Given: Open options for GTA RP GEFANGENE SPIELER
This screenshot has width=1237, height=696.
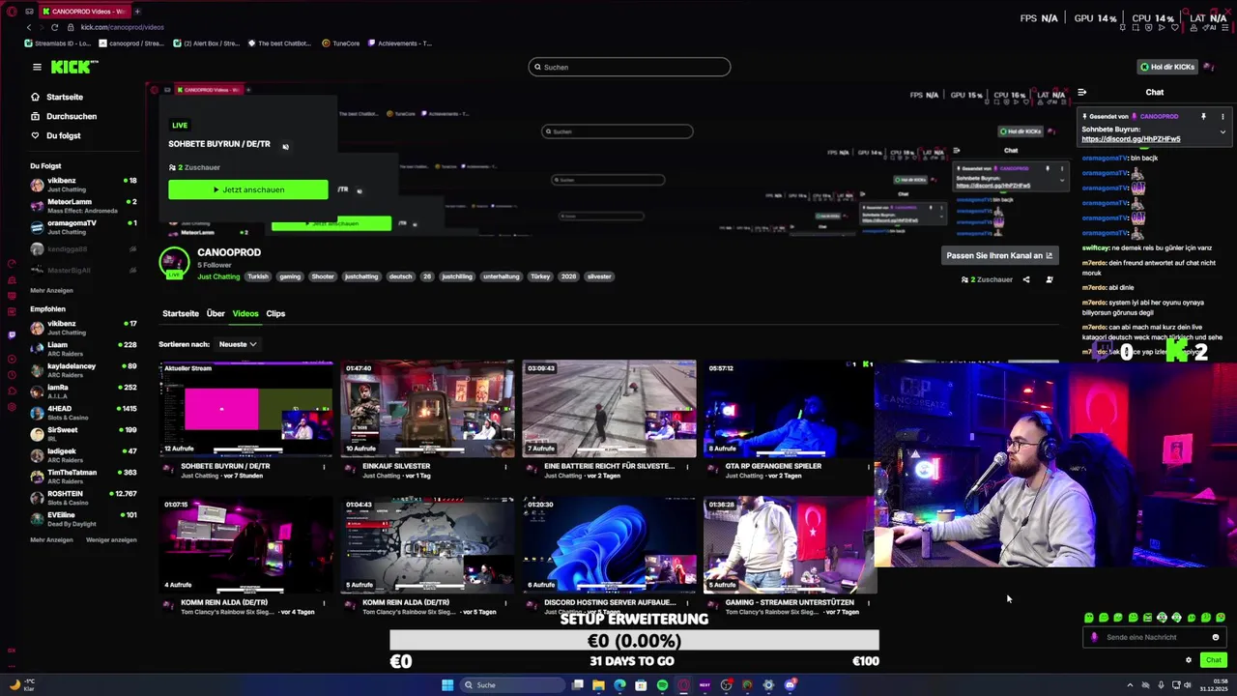Looking at the screenshot, I should (868, 467).
